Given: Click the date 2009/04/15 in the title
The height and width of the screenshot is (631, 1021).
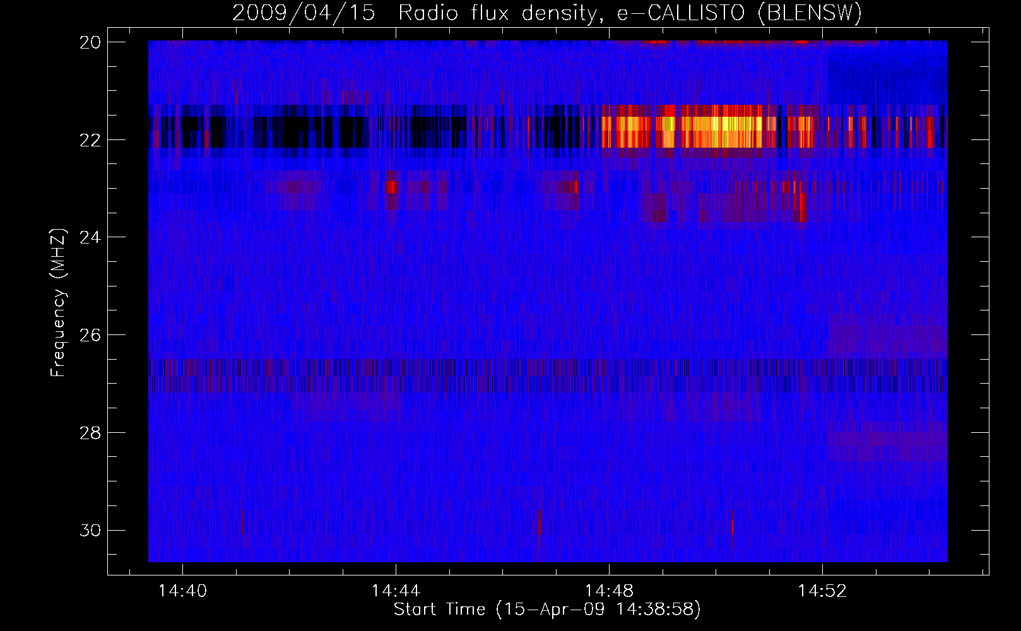Looking at the screenshot, I should (304, 13).
